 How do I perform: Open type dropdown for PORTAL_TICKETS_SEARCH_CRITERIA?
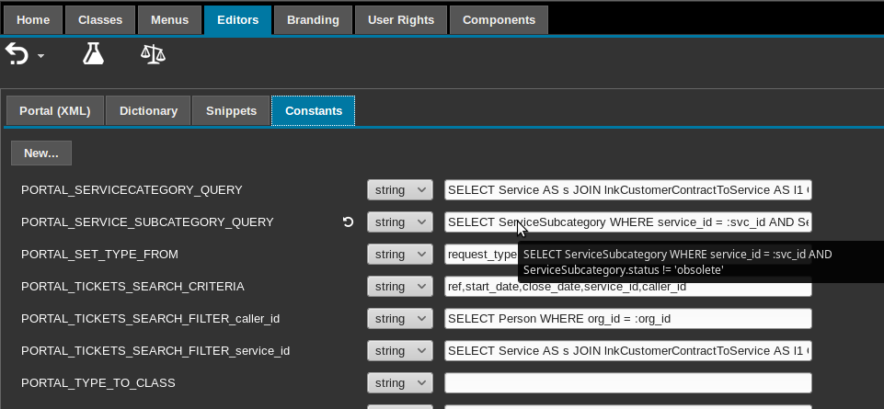[399, 287]
